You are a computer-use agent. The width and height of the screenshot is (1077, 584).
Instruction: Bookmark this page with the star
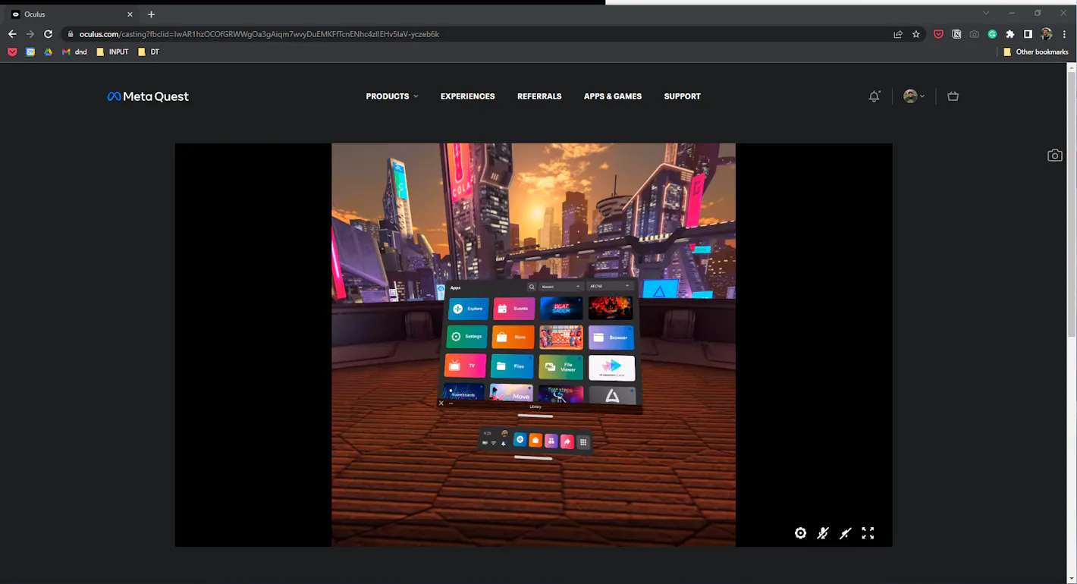click(x=916, y=34)
